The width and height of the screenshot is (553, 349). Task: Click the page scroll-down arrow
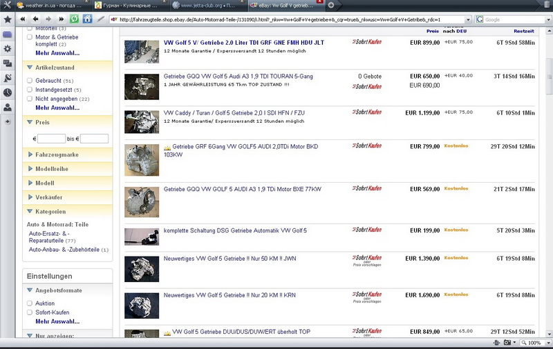point(549,334)
